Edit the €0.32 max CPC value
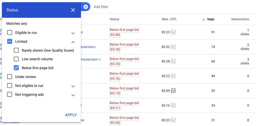The image size is (256, 126). (166, 47)
